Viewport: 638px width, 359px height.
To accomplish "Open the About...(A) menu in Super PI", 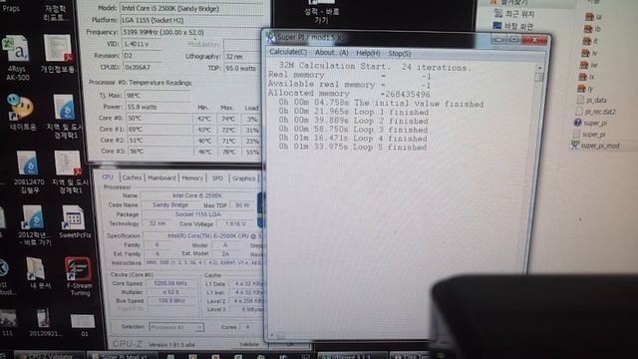I will click(x=332, y=53).
